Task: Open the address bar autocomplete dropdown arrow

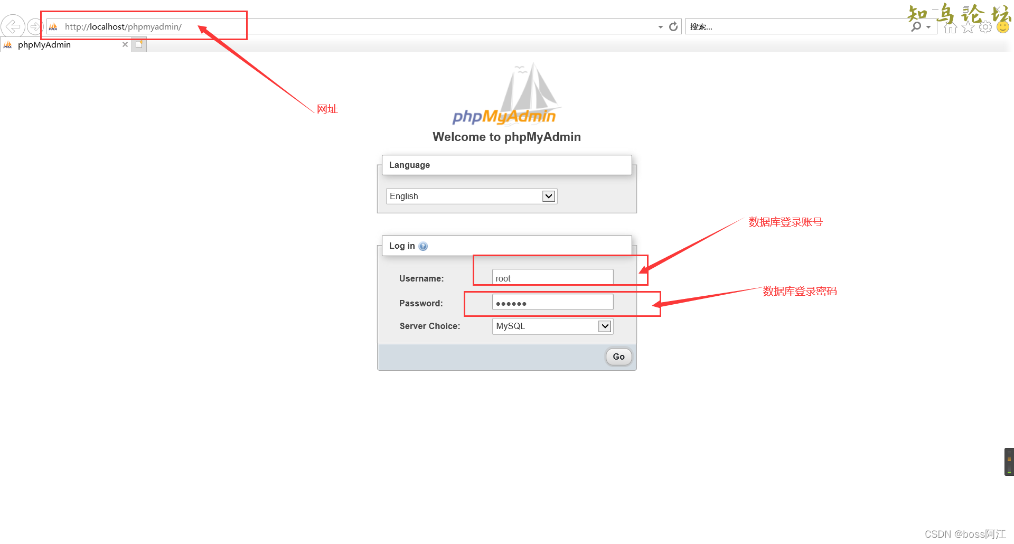Action: tap(661, 27)
